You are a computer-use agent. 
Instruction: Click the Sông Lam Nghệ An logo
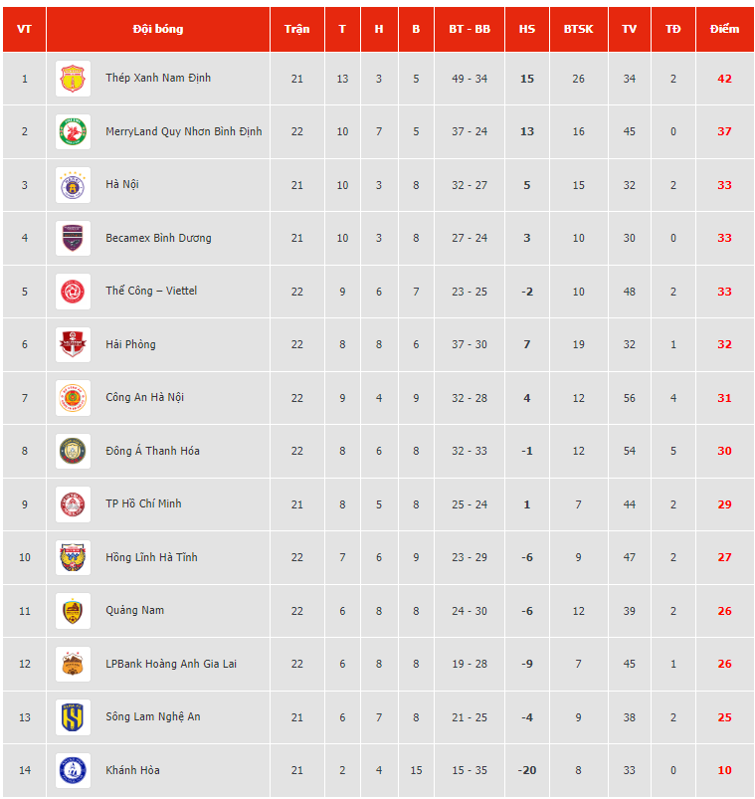[73, 717]
